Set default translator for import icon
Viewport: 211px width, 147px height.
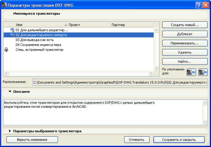pos(203,72)
